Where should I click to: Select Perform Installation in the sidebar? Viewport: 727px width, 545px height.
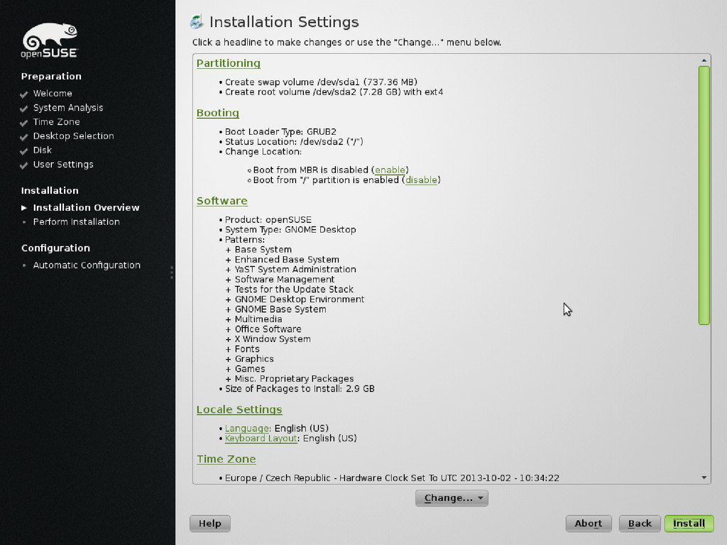[77, 222]
